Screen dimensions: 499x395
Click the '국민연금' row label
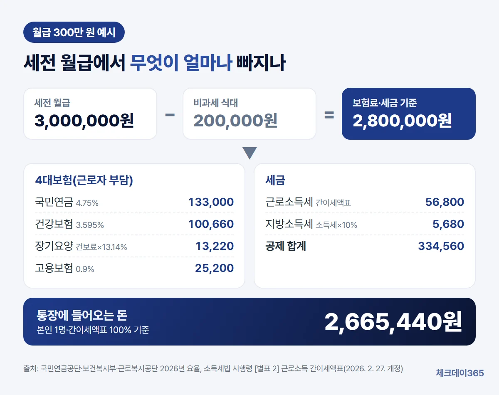click(x=54, y=202)
